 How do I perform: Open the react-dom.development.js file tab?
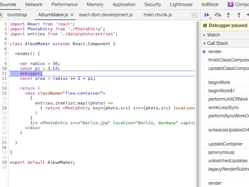coord(106,15)
